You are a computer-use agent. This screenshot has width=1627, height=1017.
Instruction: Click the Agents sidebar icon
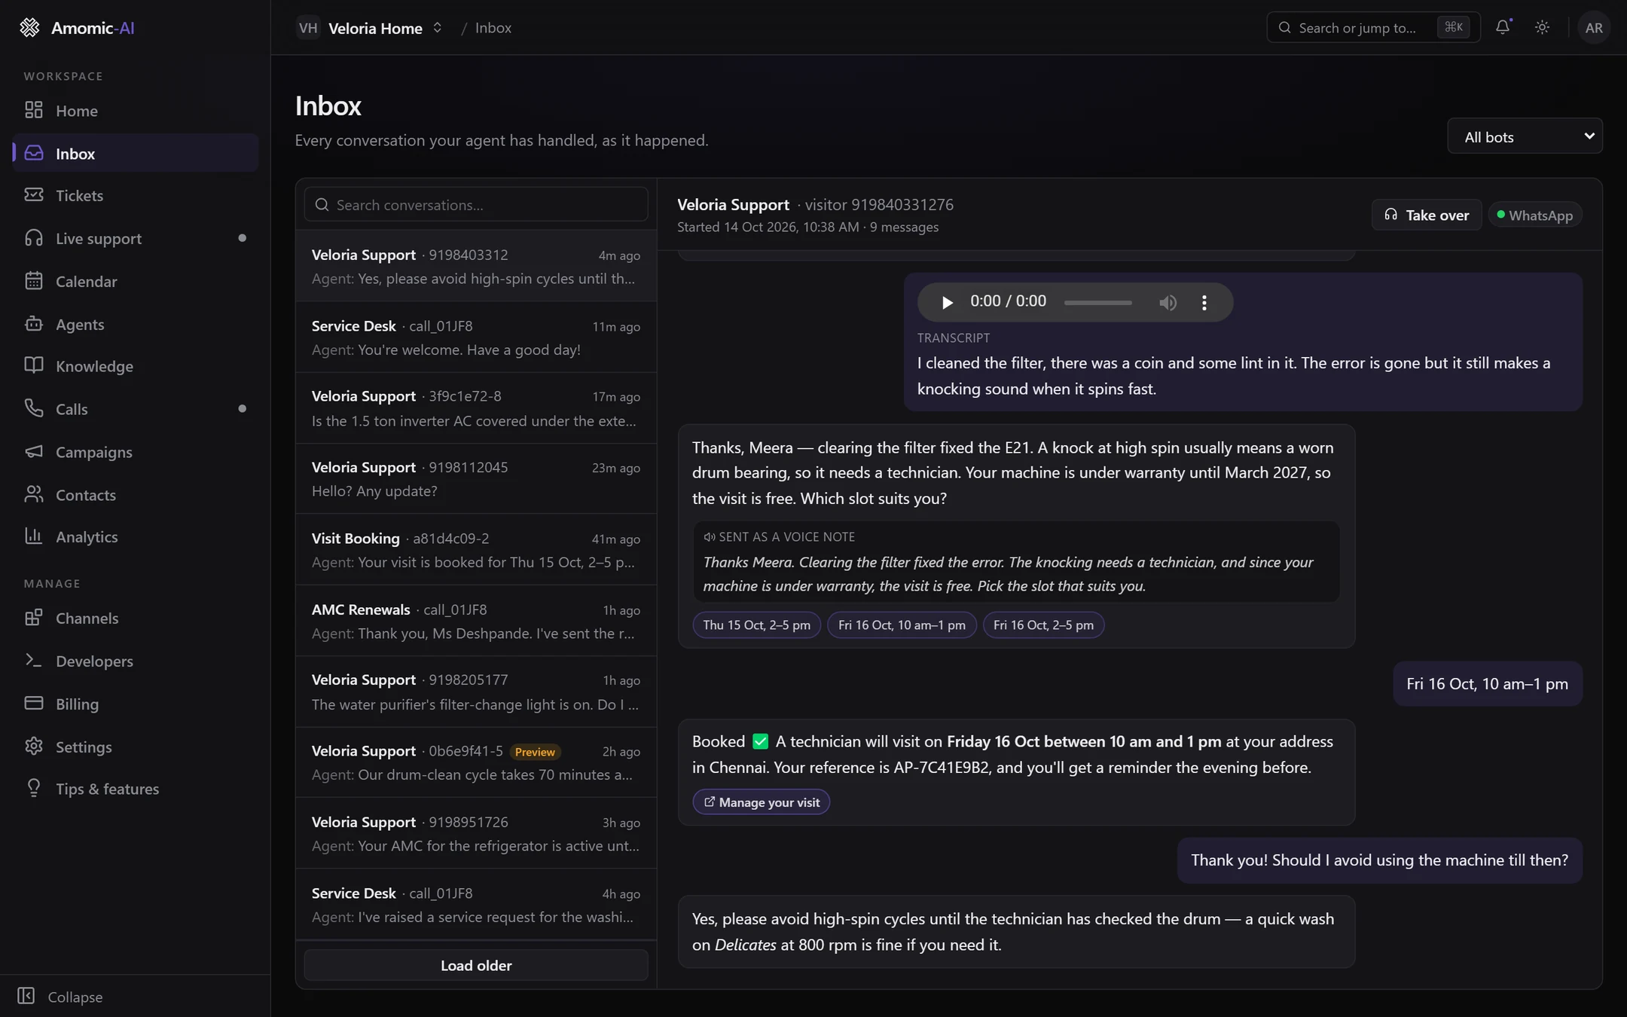(34, 324)
